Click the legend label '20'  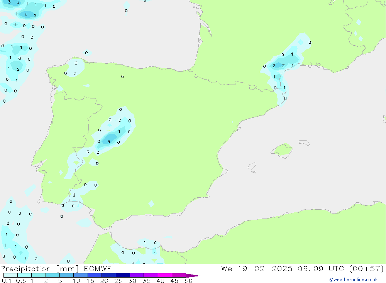[104, 281]
